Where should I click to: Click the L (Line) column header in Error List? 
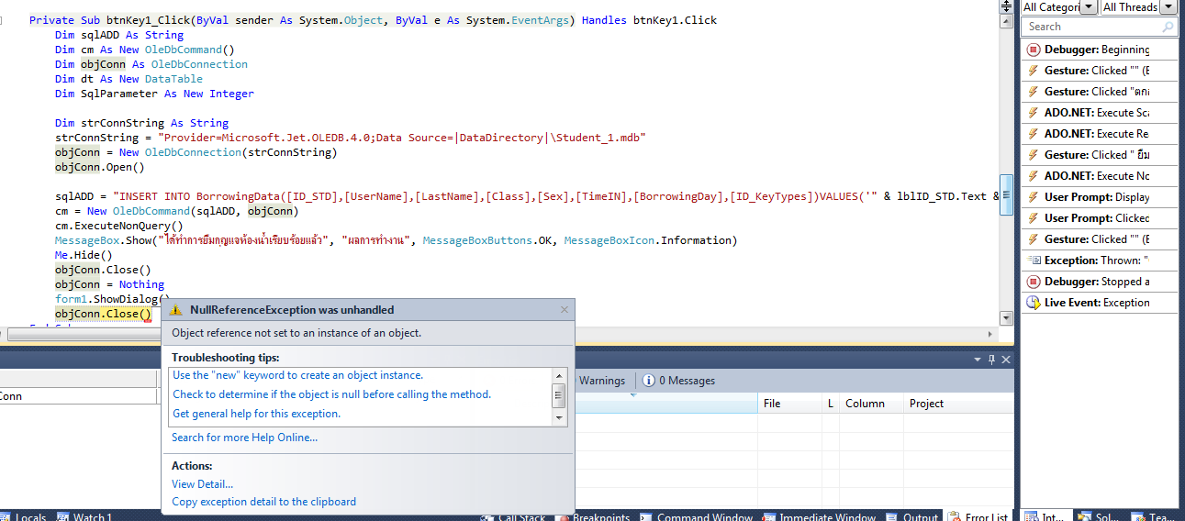[830, 404]
